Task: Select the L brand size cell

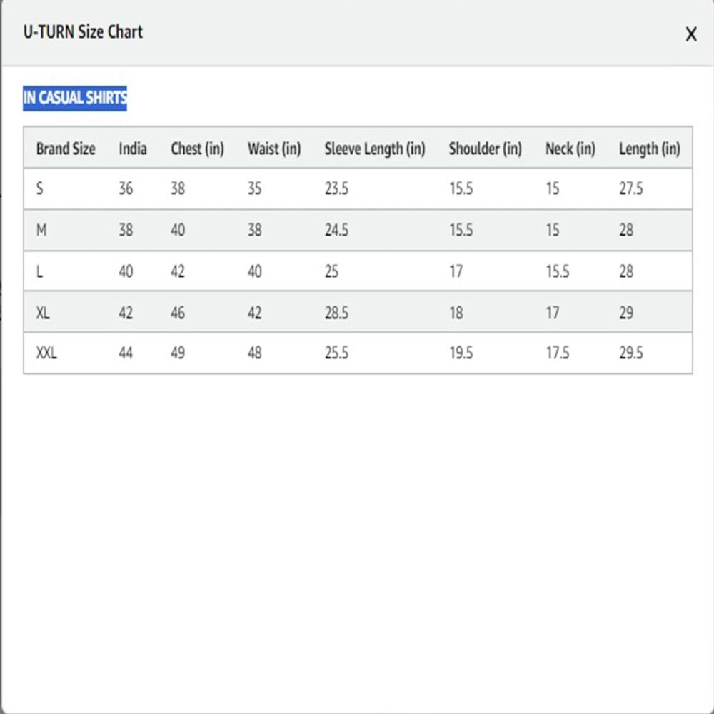Action: (39, 272)
